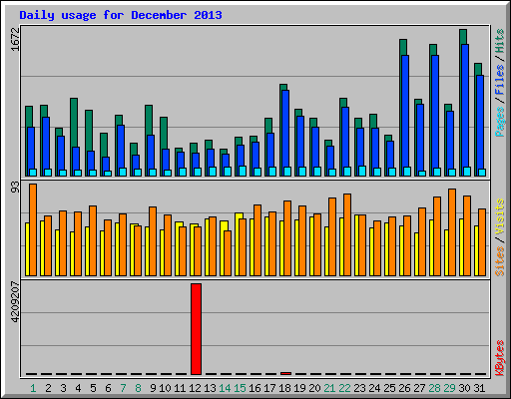This screenshot has width=511, height=399.
Task: Select the yellow Sites bar for day 14
Action: point(222,248)
